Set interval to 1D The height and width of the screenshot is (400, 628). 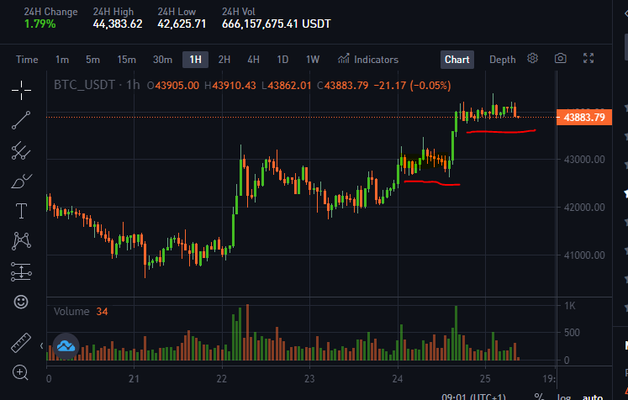(x=282, y=60)
